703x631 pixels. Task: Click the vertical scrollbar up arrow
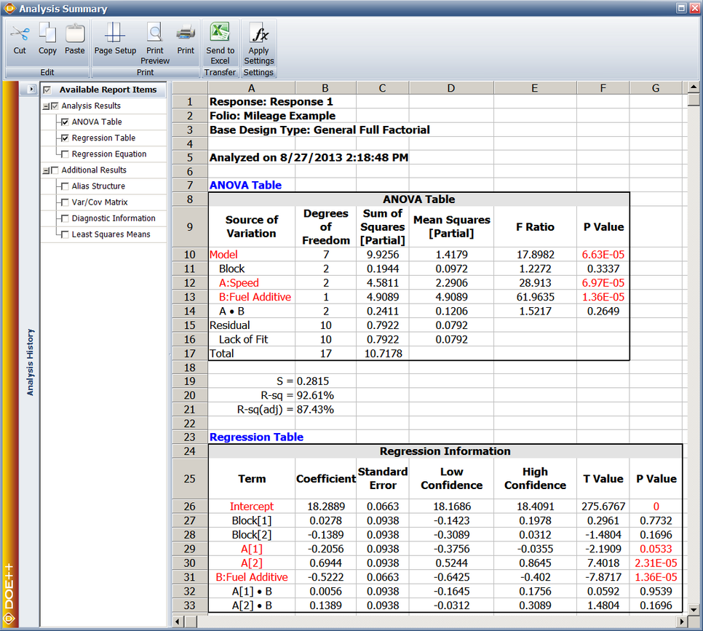(694, 87)
